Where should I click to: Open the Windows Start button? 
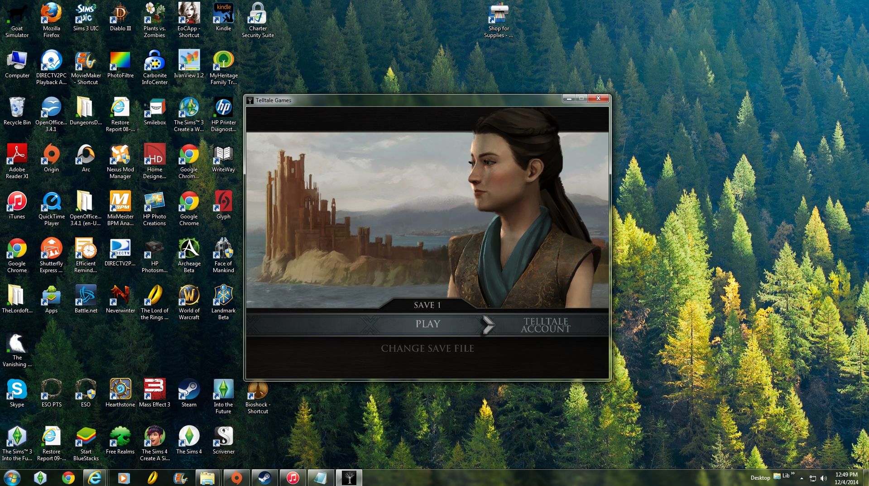pyautogui.click(x=12, y=478)
